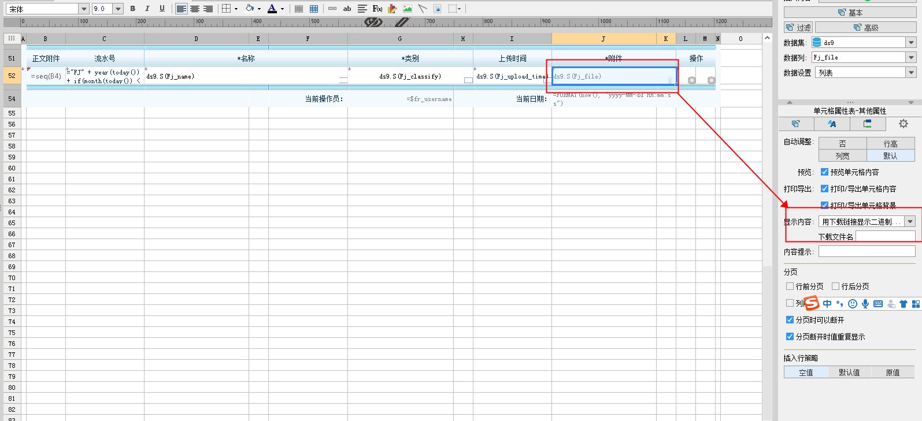This screenshot has height=421, width=922.
Task: Uncheck 预览单元格内容 checkbox
Action: pyautogui.click(x=824, y=172)
